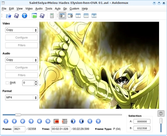Viewport: 167px width, 136px height.
Task: Open the Video menu
Action: [x=29, y=9]
